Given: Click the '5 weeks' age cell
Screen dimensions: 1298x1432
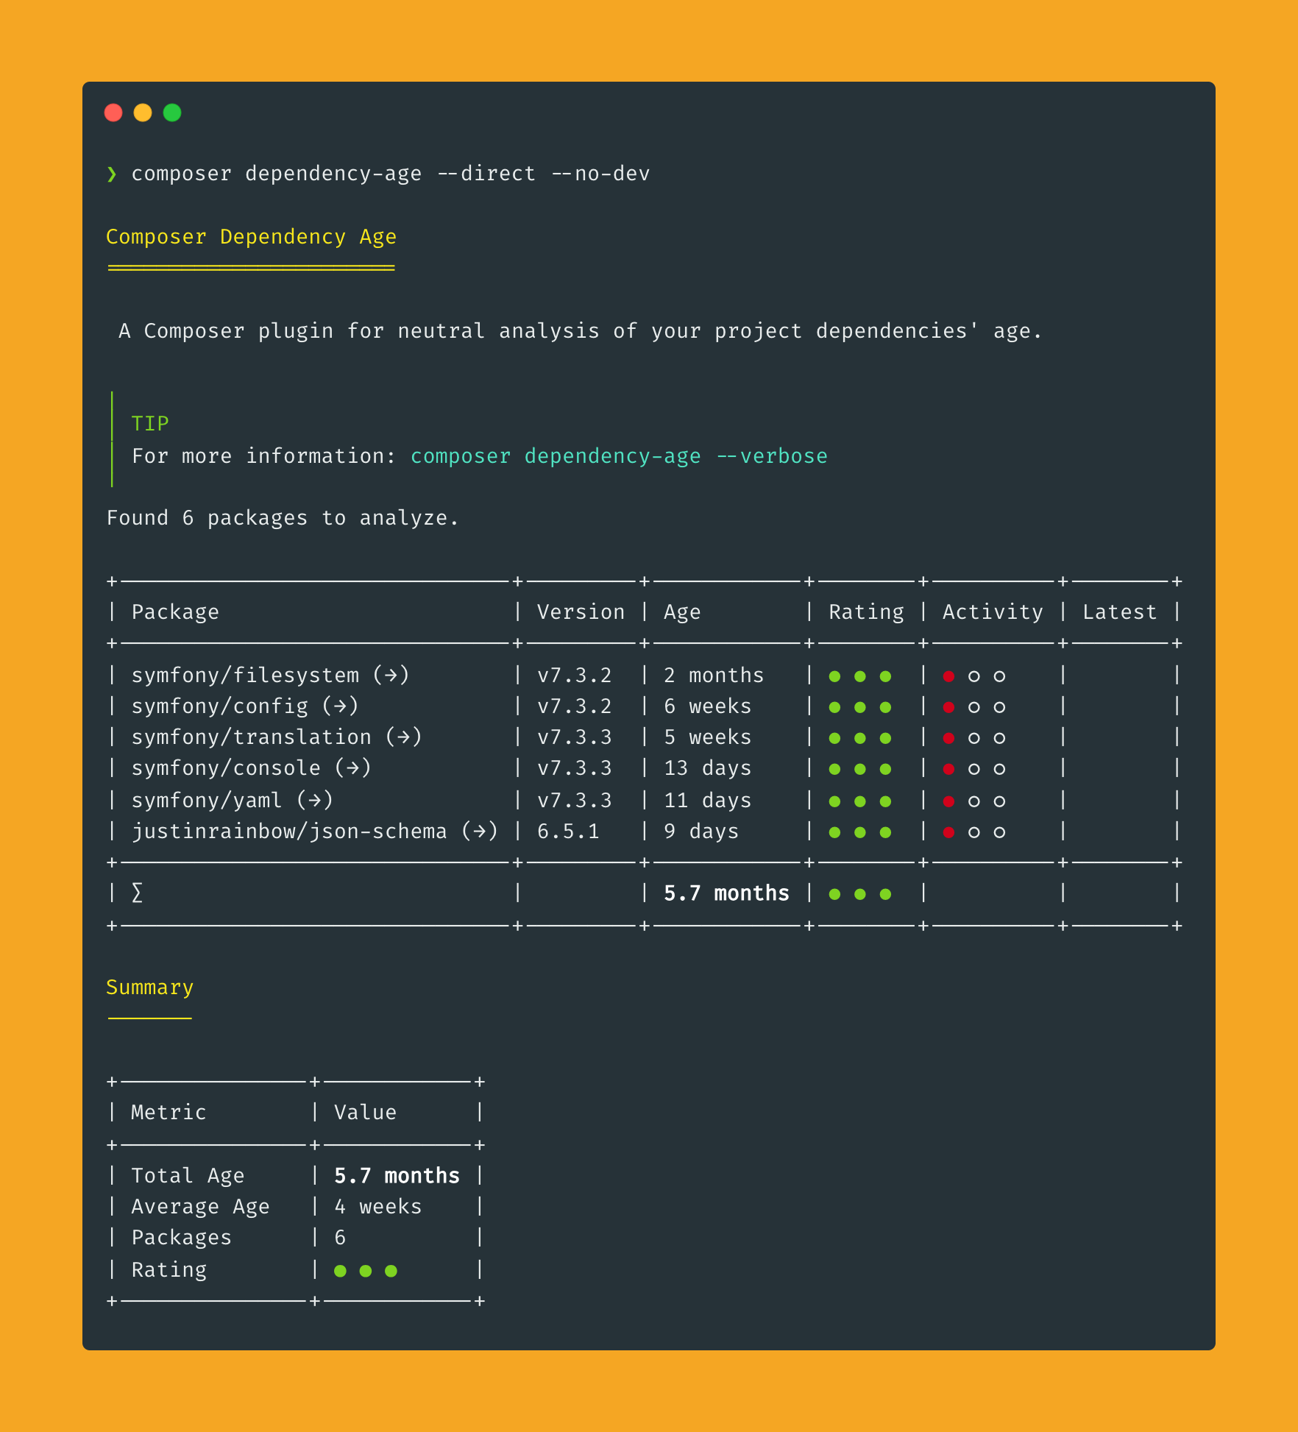Looking at the screenshot, I should pos(707,737).
